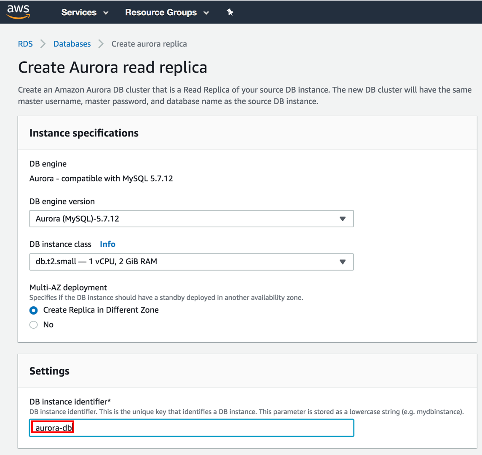Click the Create Aurora read replica title
Screen dimensions: 482x455
(x=112, y=67)
